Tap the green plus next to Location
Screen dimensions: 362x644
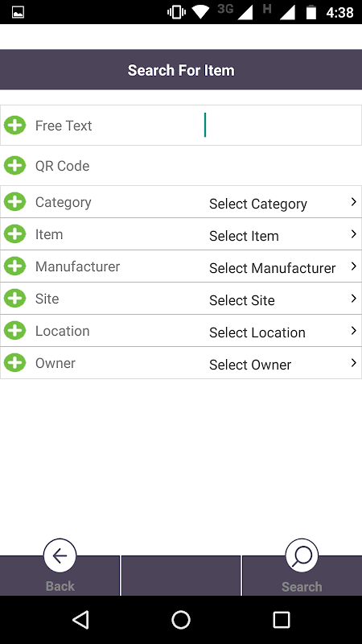pyautogui.click(x=14, y=331)
